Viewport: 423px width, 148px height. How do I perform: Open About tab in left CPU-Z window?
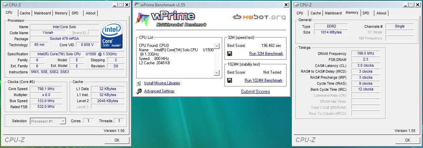[x=90, y=13]
